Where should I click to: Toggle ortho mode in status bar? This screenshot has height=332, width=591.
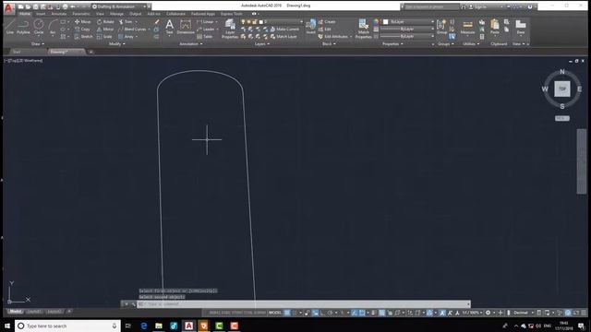click(322, 313)
